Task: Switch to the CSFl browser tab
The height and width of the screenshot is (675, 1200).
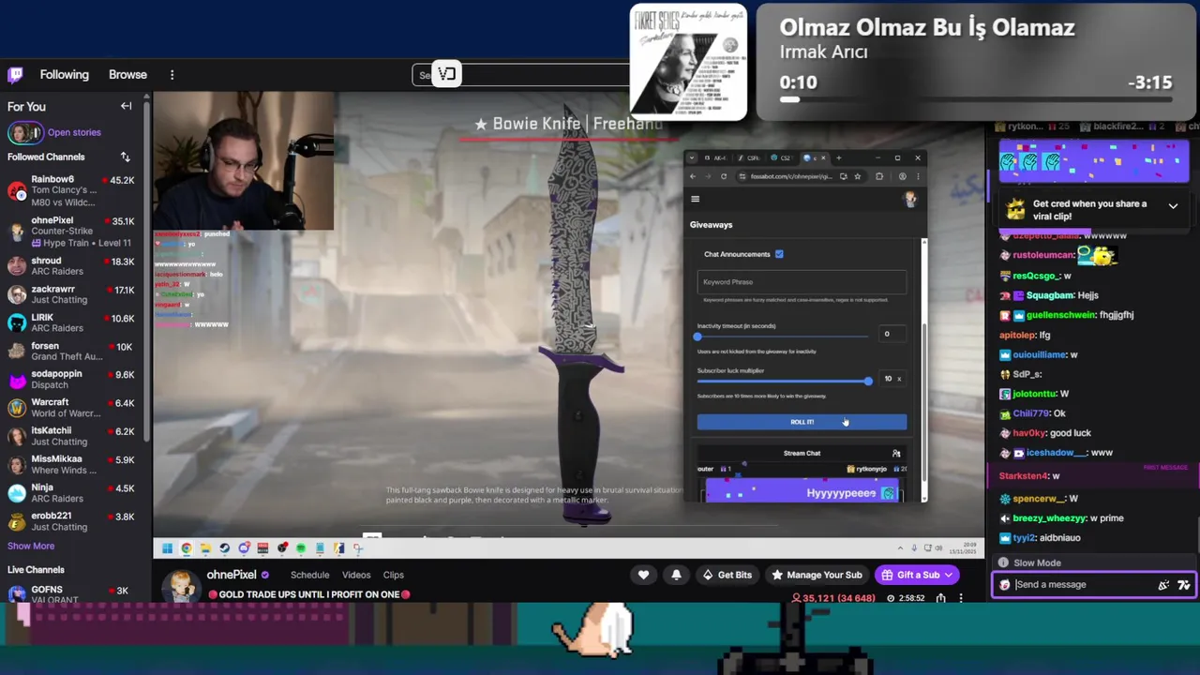Action: 750,157
